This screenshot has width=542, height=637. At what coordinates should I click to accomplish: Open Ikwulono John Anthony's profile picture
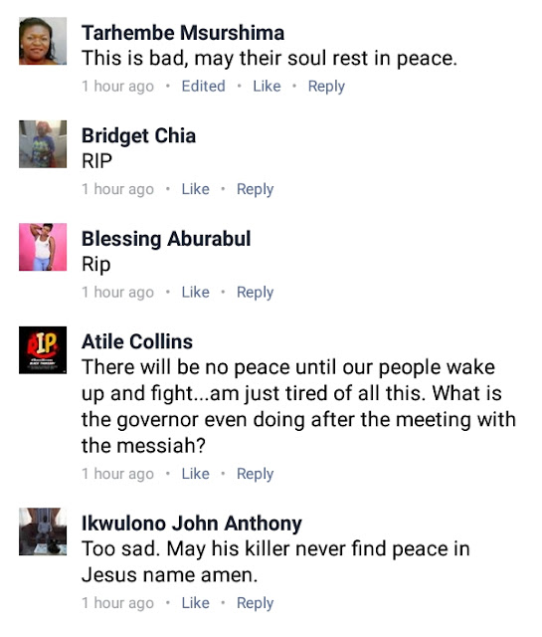coord(43,531)
